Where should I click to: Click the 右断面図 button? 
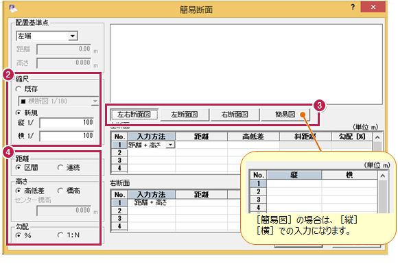pyautogui.click(x=235, y=115)
